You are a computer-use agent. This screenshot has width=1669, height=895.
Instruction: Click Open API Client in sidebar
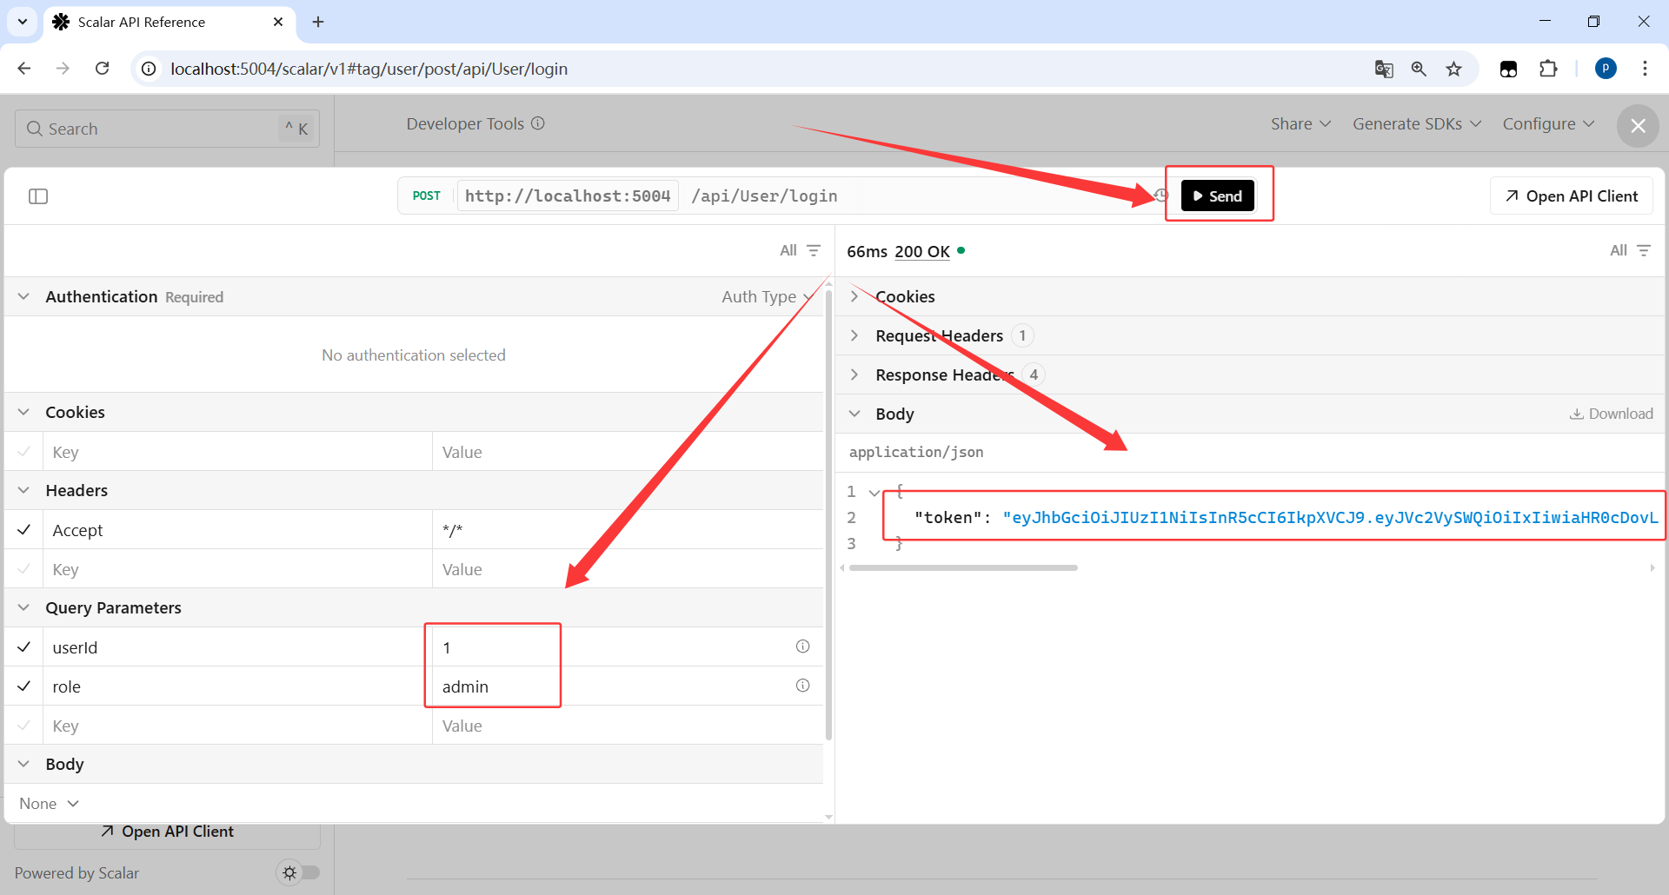pos(167,832)
